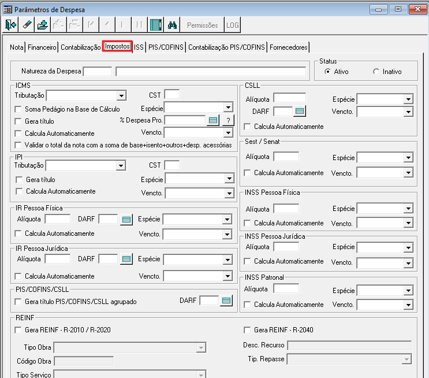The image size is (429, 378).
Task: Open IR Pessoa Jurídica DARF lookup icon
Action: pos(126,259)
